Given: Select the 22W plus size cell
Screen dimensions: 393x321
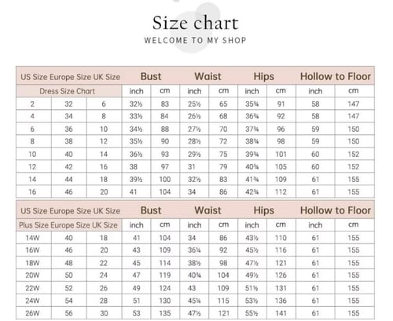Looking at the screenshot, I should point(32,288).
